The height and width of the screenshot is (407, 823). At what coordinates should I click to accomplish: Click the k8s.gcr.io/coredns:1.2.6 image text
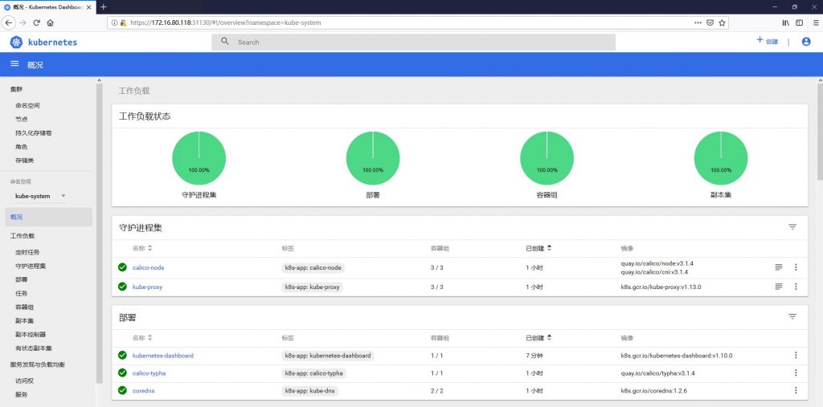pos(654,391)
